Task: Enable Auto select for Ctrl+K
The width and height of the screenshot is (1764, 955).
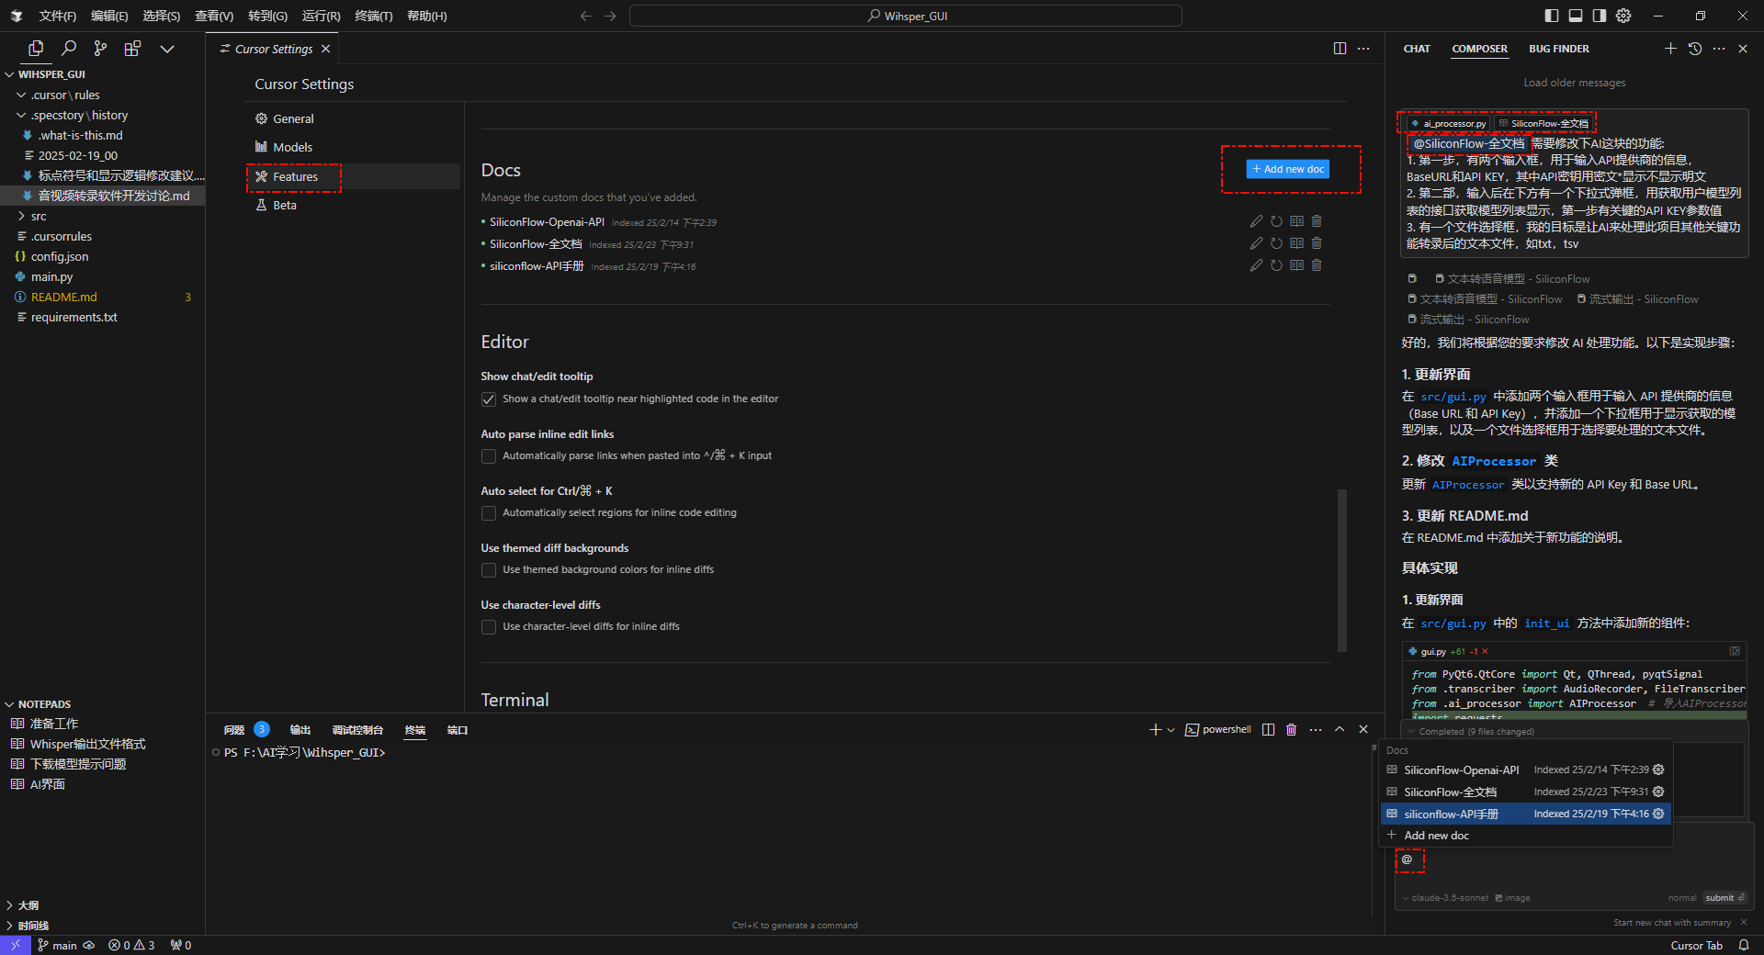Action: [489, 513]
